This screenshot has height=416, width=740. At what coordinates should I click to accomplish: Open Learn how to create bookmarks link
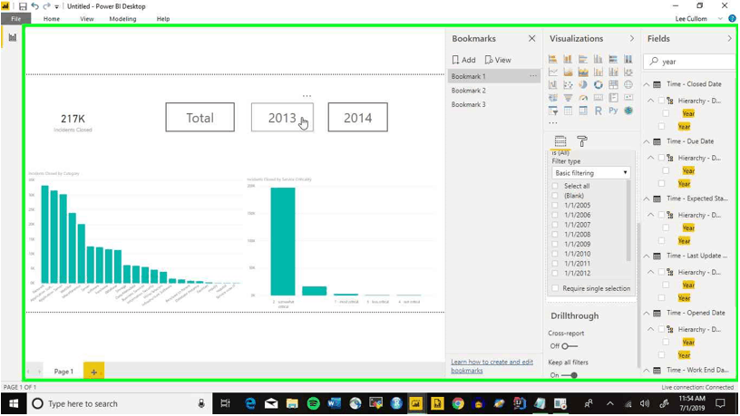click(492, 366)
